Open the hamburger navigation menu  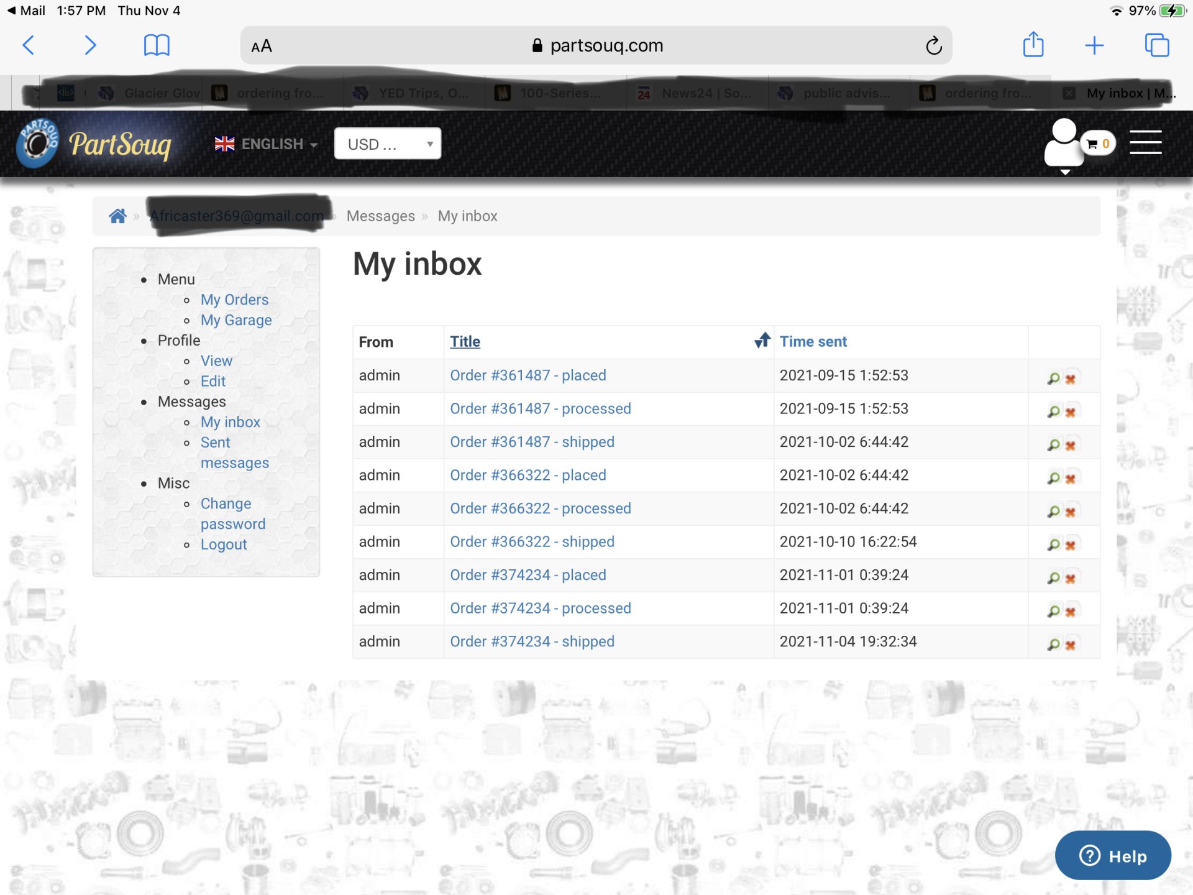click(x=1145, y=142)
